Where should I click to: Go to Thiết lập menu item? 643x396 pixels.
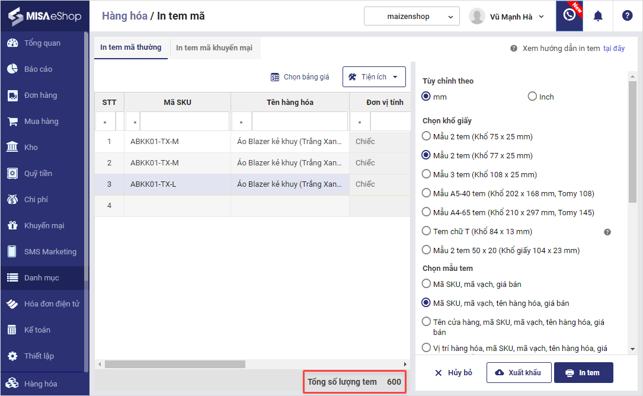[39, 356]
